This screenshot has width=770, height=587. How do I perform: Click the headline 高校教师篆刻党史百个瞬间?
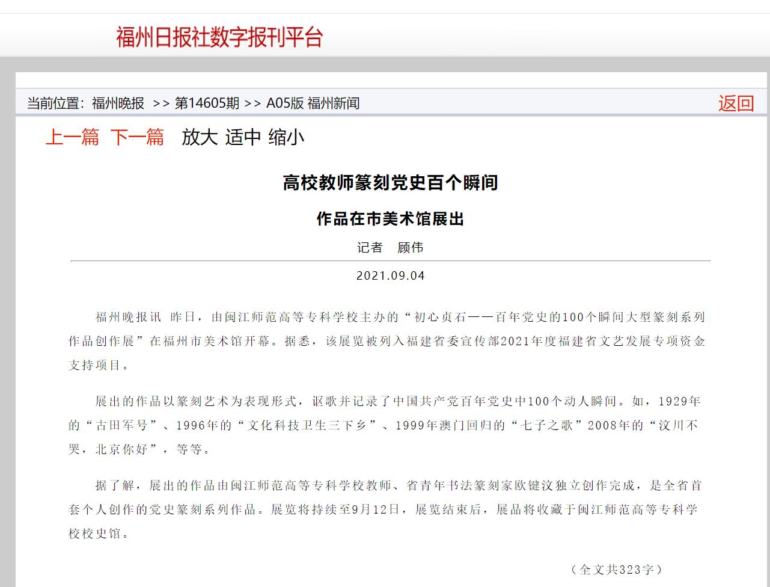[x=391, y=182]
